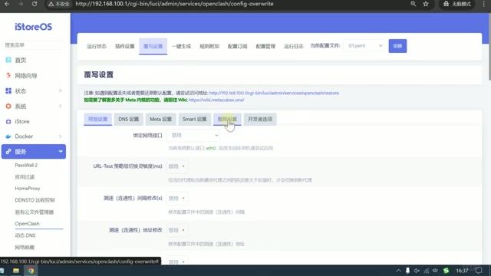
Task: Click the not-secure warning icon
Action: [x=51, y=4]
